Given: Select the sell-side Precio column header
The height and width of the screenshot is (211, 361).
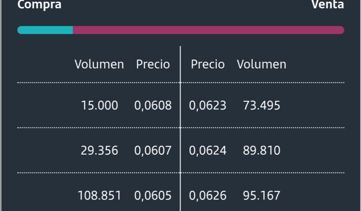Looking at the screenshot, I should point(208,64).
